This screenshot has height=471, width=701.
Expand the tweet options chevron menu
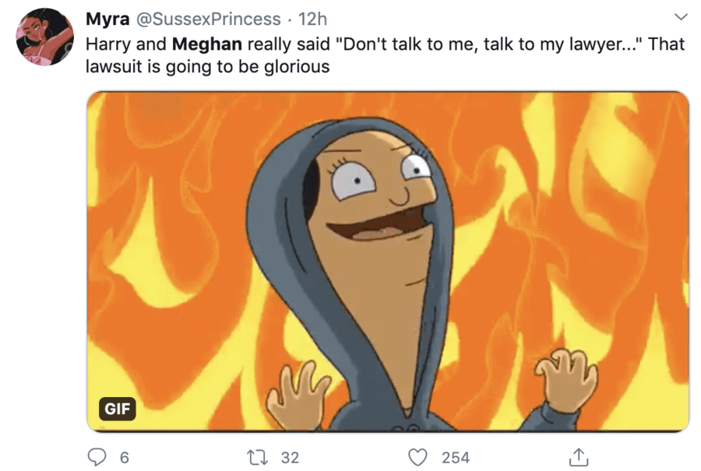click(x=680, y=17)
